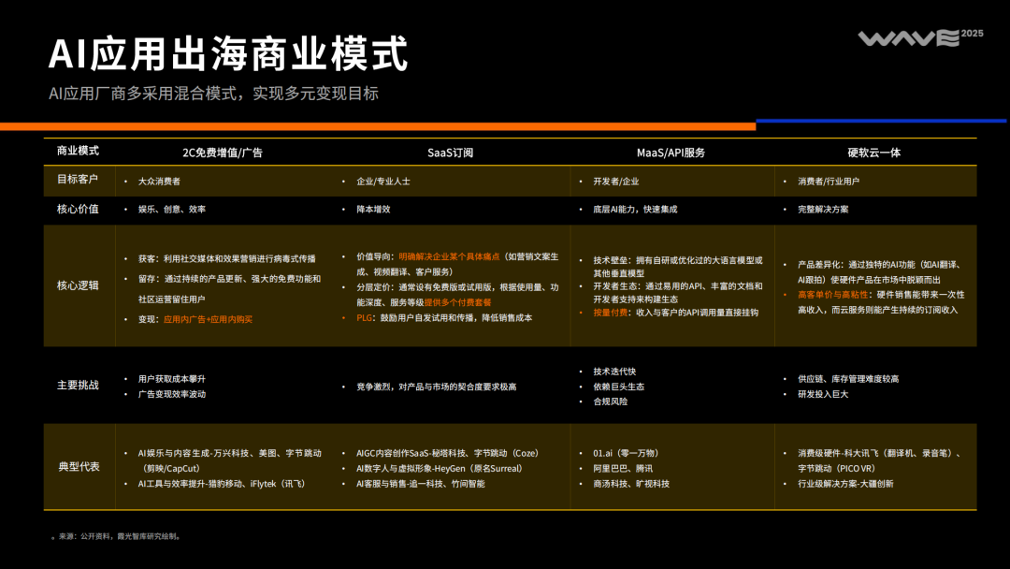Click the "阿里巴巴、腾讯" bullet
Viewport: 1010px width, 569px height.
[x=623, y=469]
